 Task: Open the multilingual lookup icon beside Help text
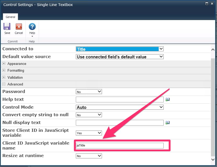point(168,99)
